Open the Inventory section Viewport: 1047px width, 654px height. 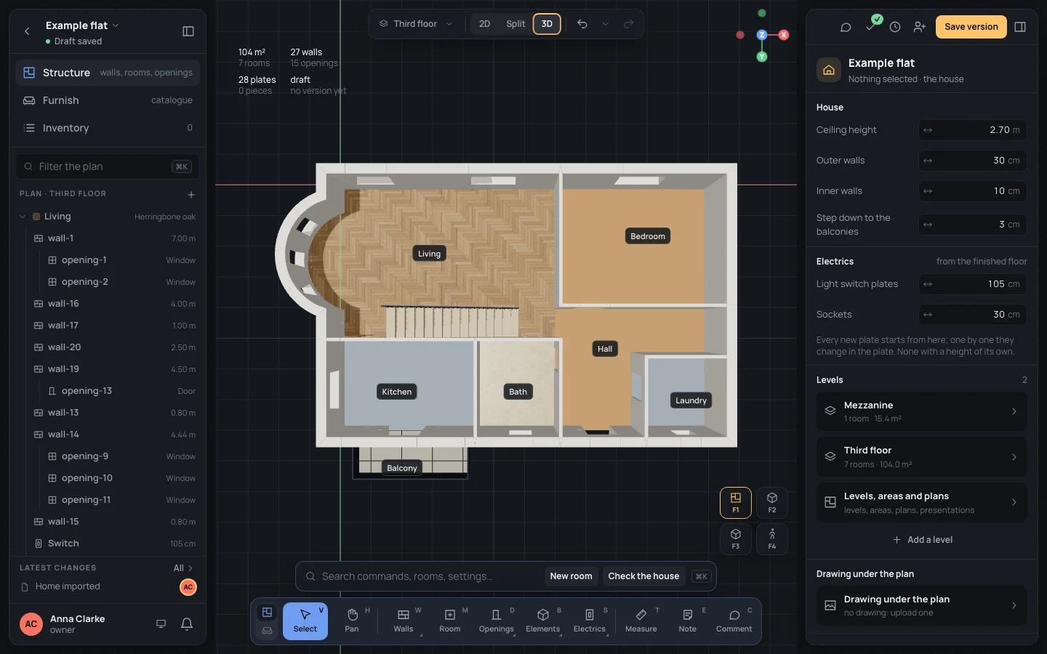pyautogui.click(x=108, y=128)
